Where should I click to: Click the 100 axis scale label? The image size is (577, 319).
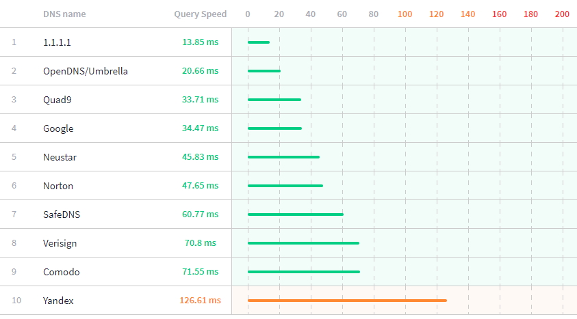point(405,14)
